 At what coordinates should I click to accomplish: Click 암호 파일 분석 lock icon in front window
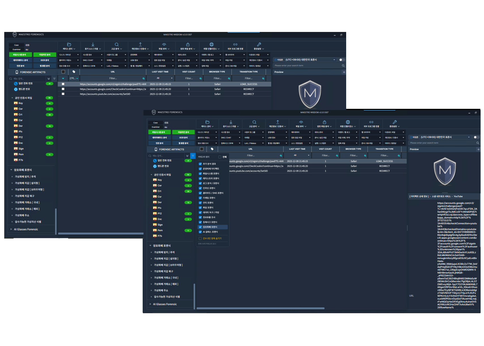324,122
